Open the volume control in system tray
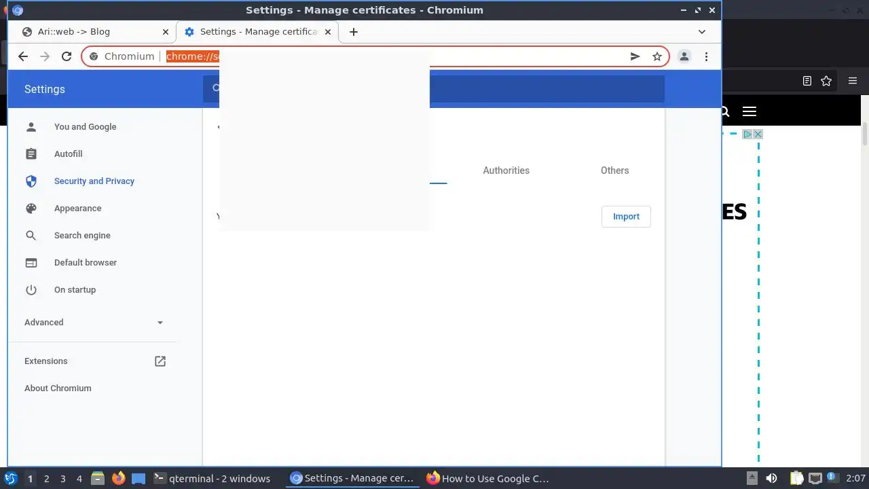 click(771, 479)
